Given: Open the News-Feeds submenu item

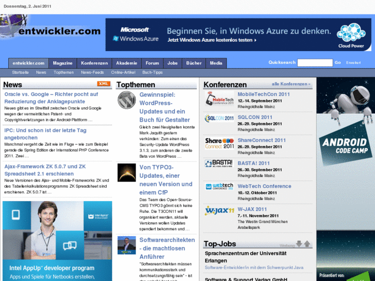Looking at the screenshot, I should (x=92, y=72).
